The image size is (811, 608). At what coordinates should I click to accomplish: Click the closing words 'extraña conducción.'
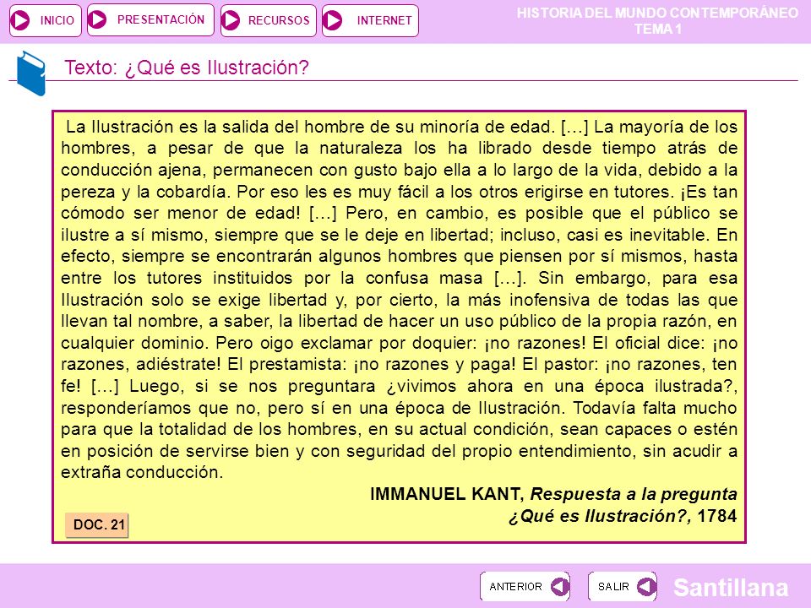[x=142, y=472]
